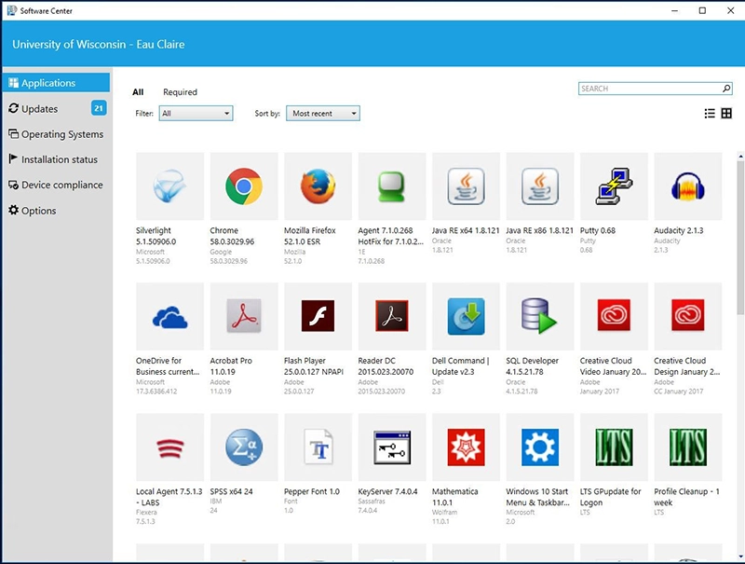Open the Sort by Most recent dropdown
Viewport: 745px width, 564px height.
[323, 113]
